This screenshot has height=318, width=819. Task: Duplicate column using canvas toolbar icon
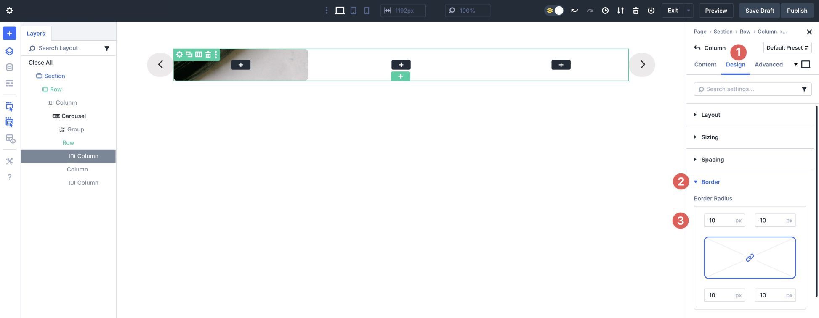pos(189,54)
